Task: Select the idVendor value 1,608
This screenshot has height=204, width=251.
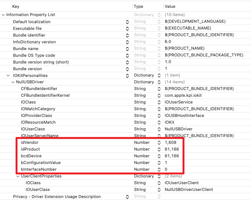Action: [171, 142]
